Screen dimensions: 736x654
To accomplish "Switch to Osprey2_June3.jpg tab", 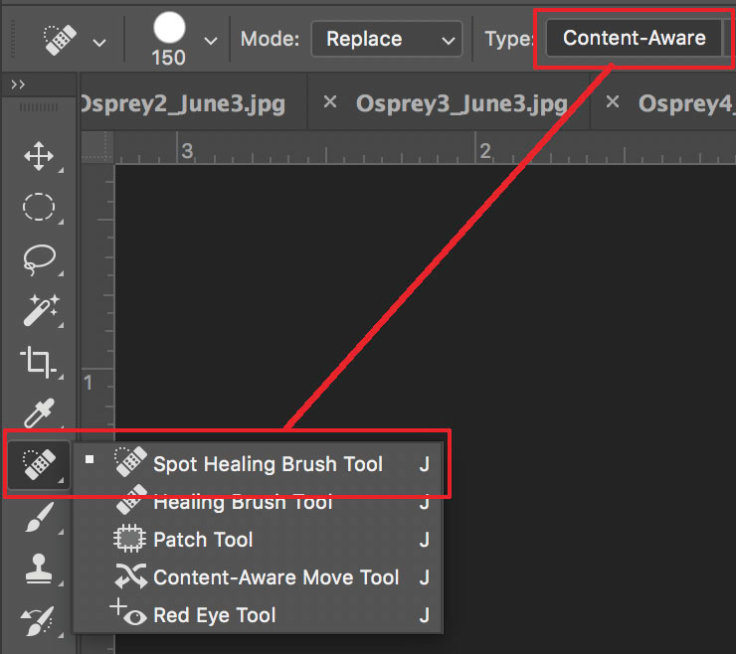I will click(x=183, y=103).
